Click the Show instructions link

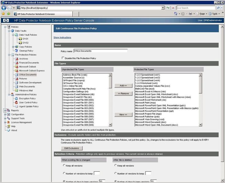click(62, 38)
